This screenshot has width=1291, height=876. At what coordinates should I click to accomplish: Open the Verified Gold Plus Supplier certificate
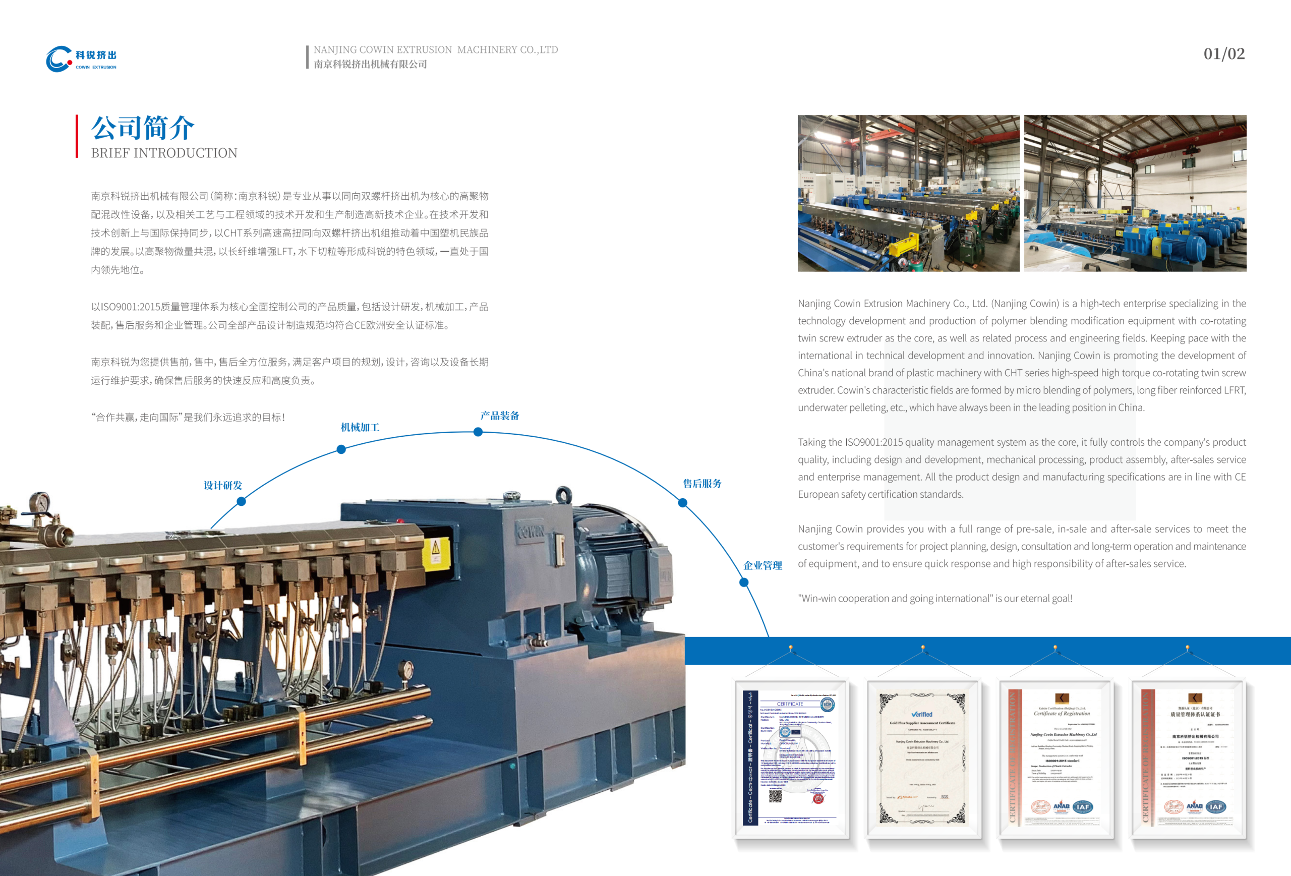pyautogui.click(x=922, y=757)
